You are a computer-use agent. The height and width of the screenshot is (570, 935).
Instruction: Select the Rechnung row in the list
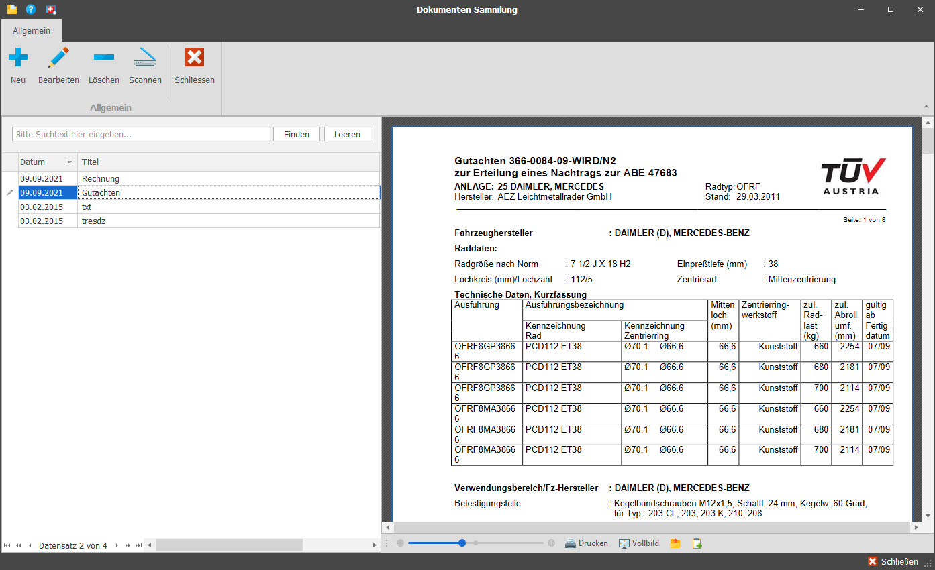[x=101, y=179]
